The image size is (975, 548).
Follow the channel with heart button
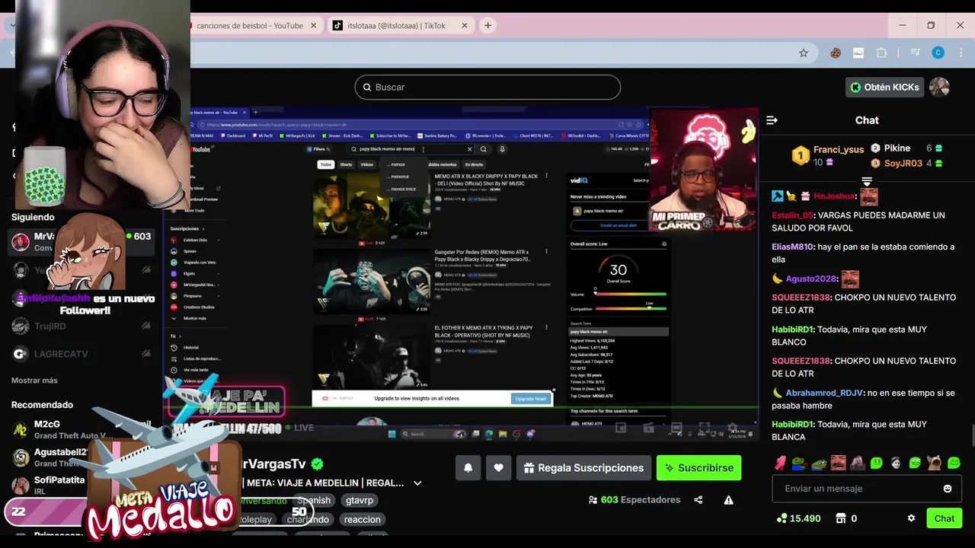498,468
